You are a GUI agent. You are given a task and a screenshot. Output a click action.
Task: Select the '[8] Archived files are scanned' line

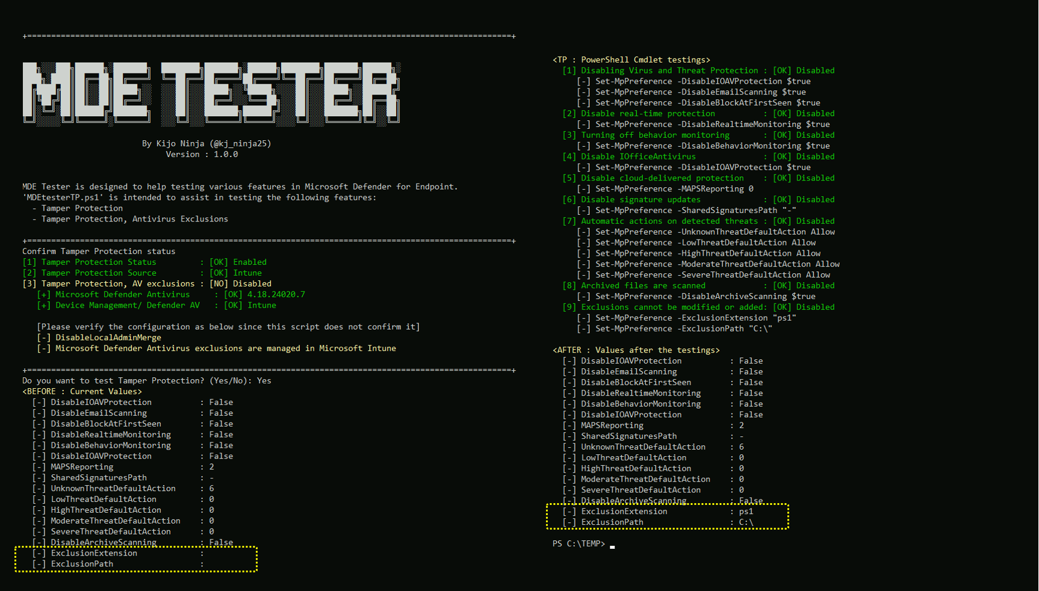[698, 286]
